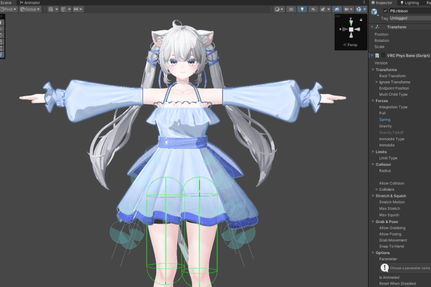Click the Gravity property label

[386, 126]
